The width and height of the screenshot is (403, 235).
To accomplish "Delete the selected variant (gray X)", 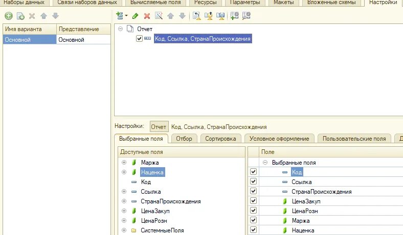I will coord(32,16).
